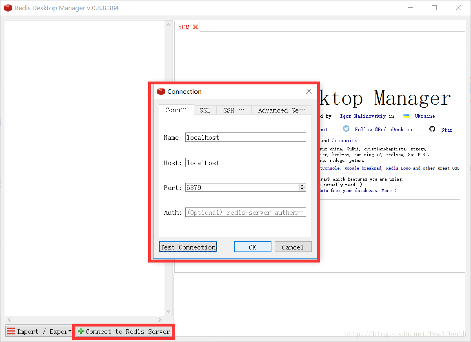Image resolution: width=471 pixels, height=342 pixels.
Task: Minimize the Redis Desktop Manager window
Action: pos(411,8)
